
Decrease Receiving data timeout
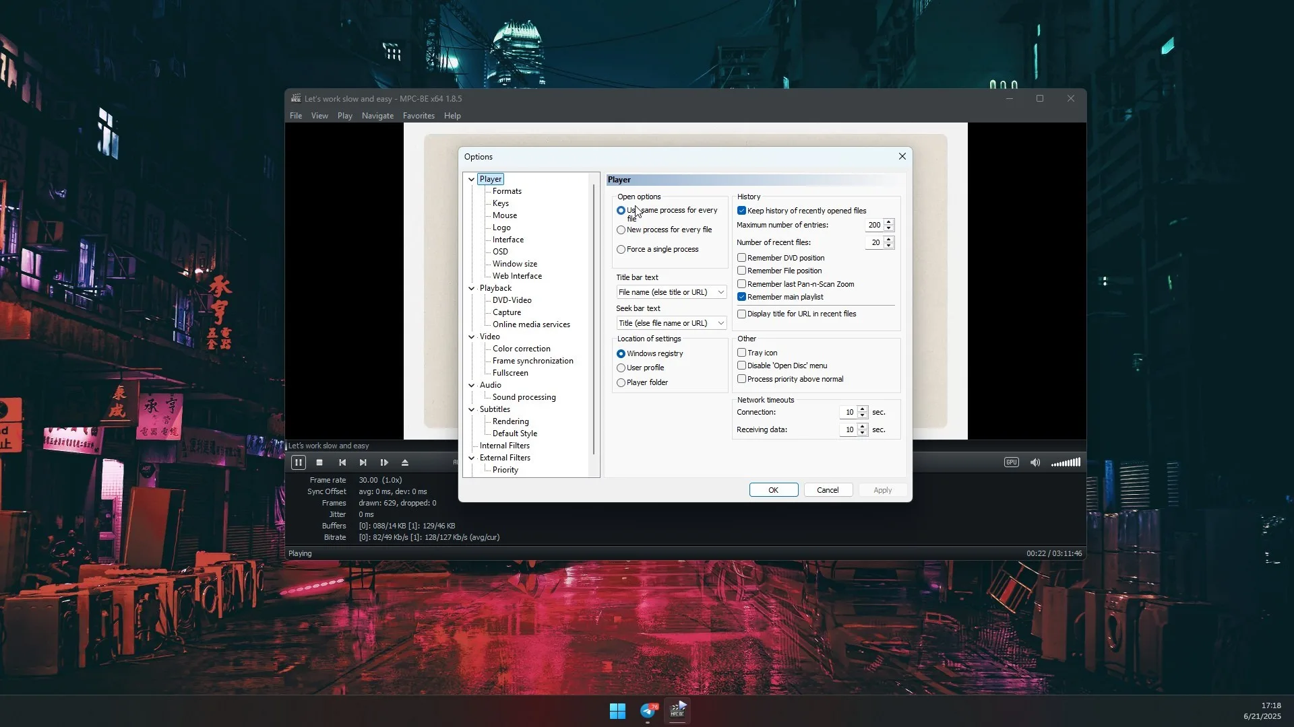point(863,433)
